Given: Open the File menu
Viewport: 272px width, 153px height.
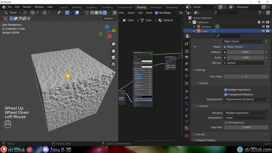Looking at the screenshot, I should tap(9, 7).
